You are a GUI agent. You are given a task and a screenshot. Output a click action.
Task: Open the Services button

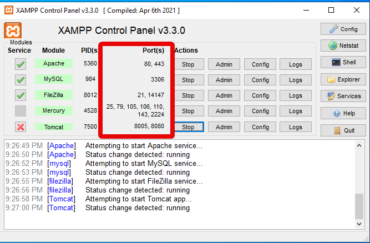click(343, 96)
